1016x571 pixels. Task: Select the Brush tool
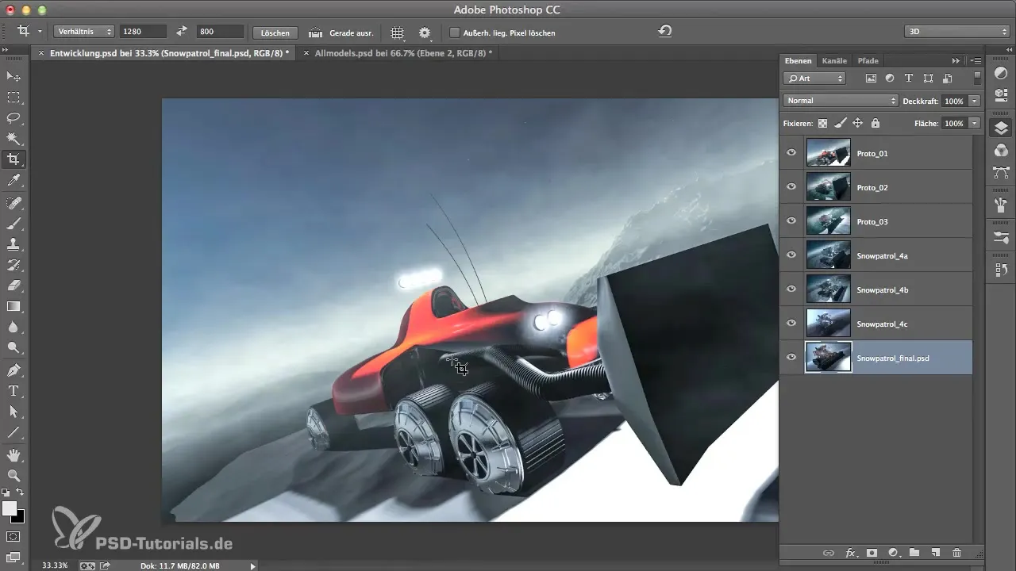click(x=13, y=224)
